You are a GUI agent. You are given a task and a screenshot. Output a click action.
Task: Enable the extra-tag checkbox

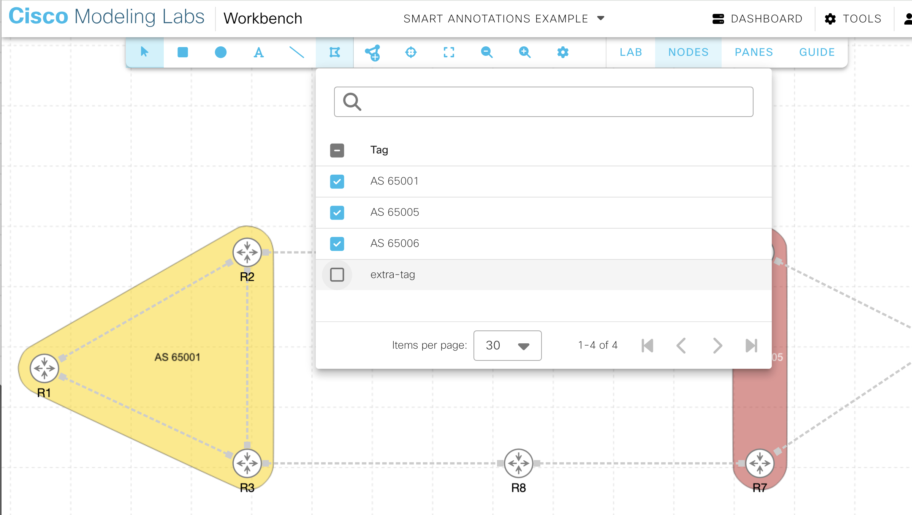coord(337,274)
